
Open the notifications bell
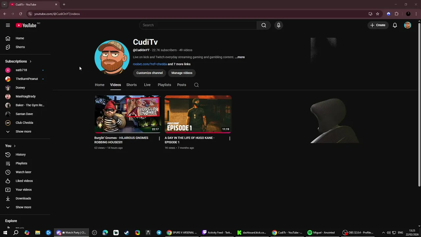click(x=395, y=25)
